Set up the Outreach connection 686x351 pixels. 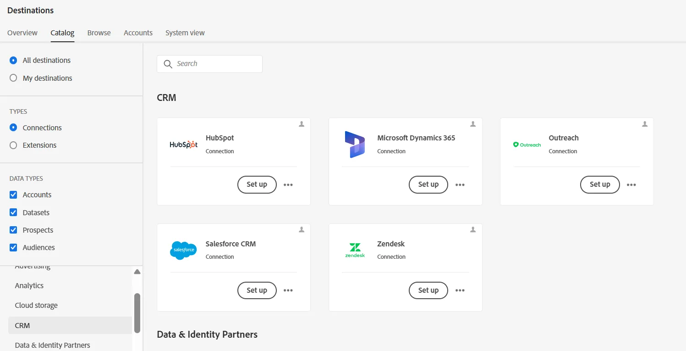pos(600,184)
